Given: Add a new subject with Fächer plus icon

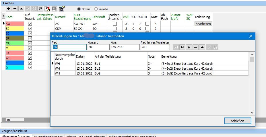Looking at the screenshot, I should pos(9,9).
